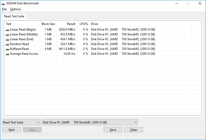The height and width of the screenshot is (140, 206).
Task: Click the Buffered Read drive name cell
Action: 123,49
